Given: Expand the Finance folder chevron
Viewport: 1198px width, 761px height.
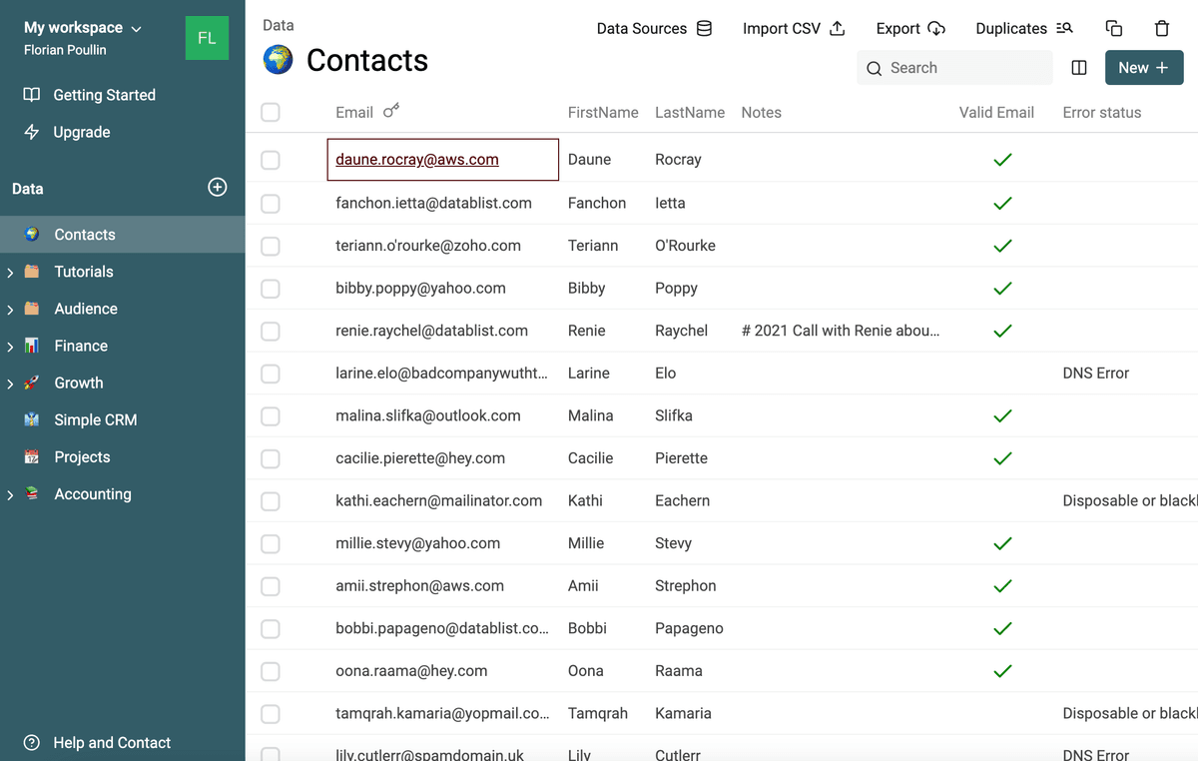Looking at the screenshot, I should pyautogui.click(x=11, y=347).
